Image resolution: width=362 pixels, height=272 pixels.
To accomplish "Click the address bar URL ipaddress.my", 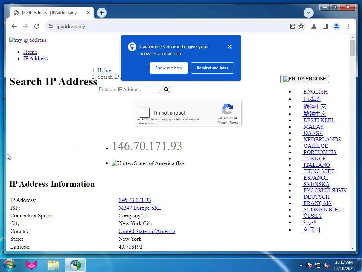I will 71,26.
